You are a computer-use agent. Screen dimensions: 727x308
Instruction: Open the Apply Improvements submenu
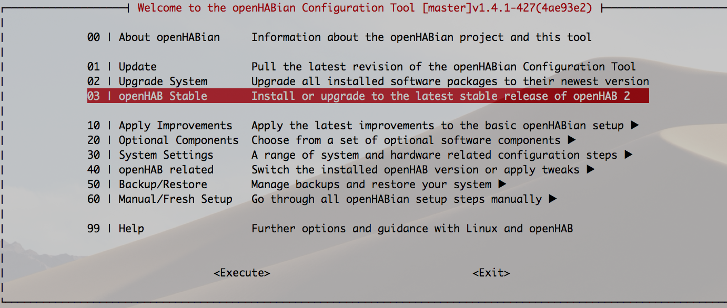(x=175, y=126)
